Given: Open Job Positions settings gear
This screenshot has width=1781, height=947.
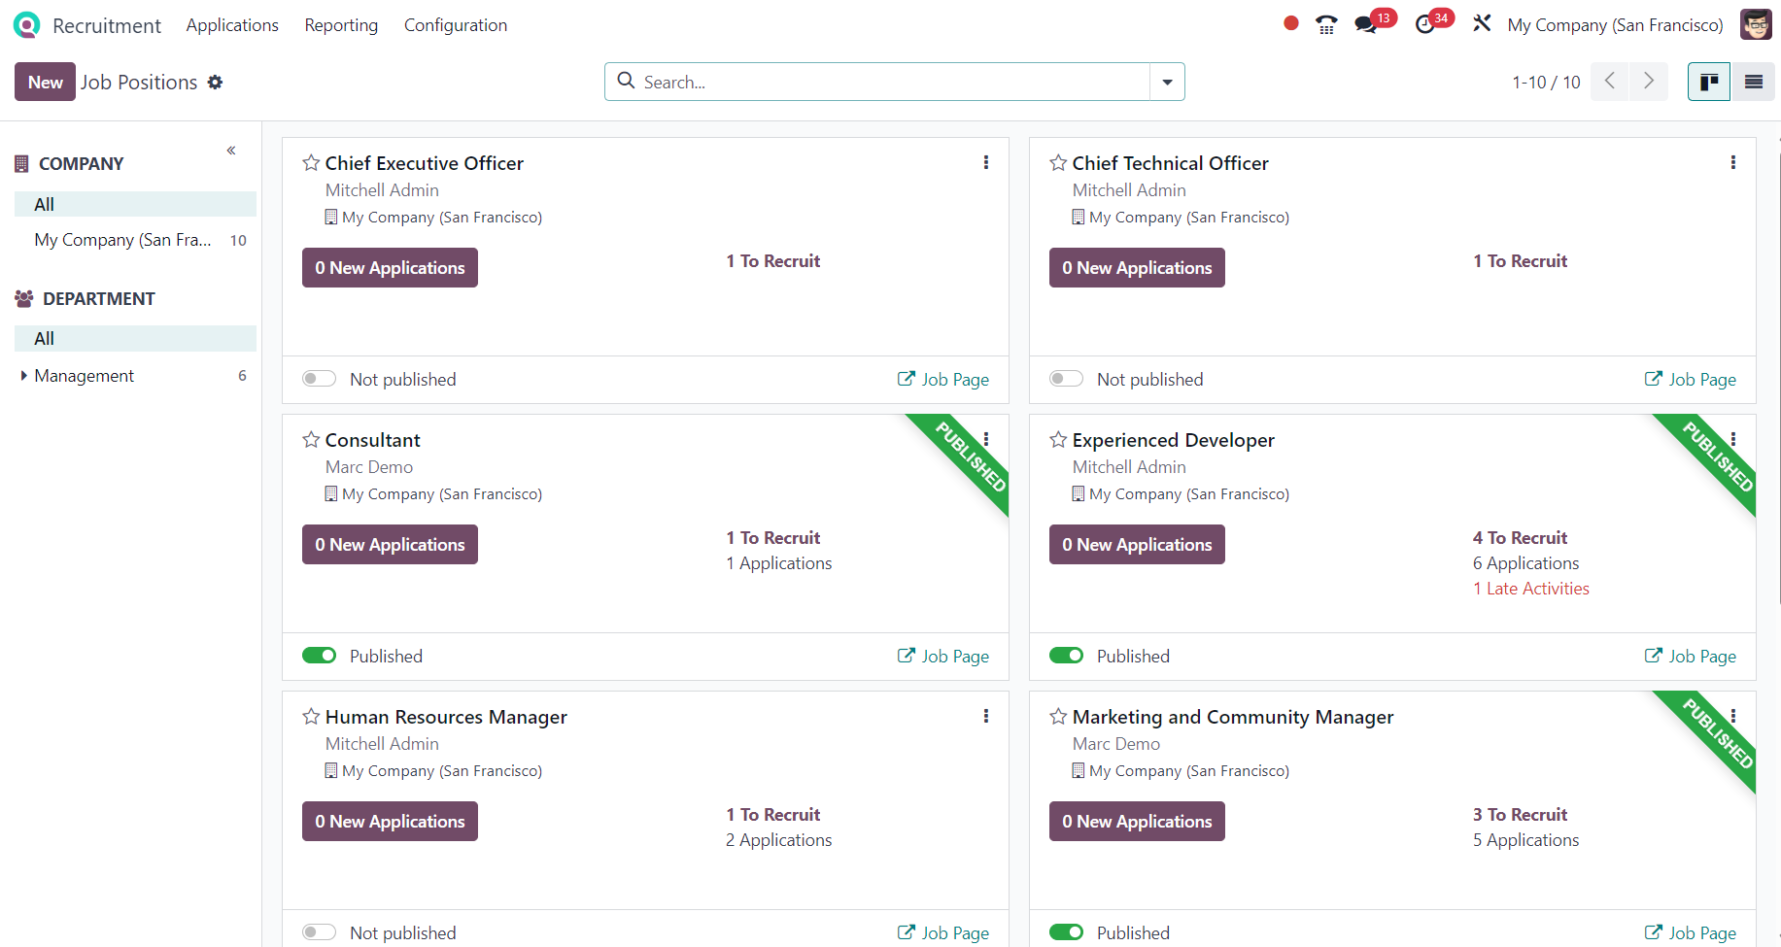Looking at the screenshot, I should tap(216, 83).
